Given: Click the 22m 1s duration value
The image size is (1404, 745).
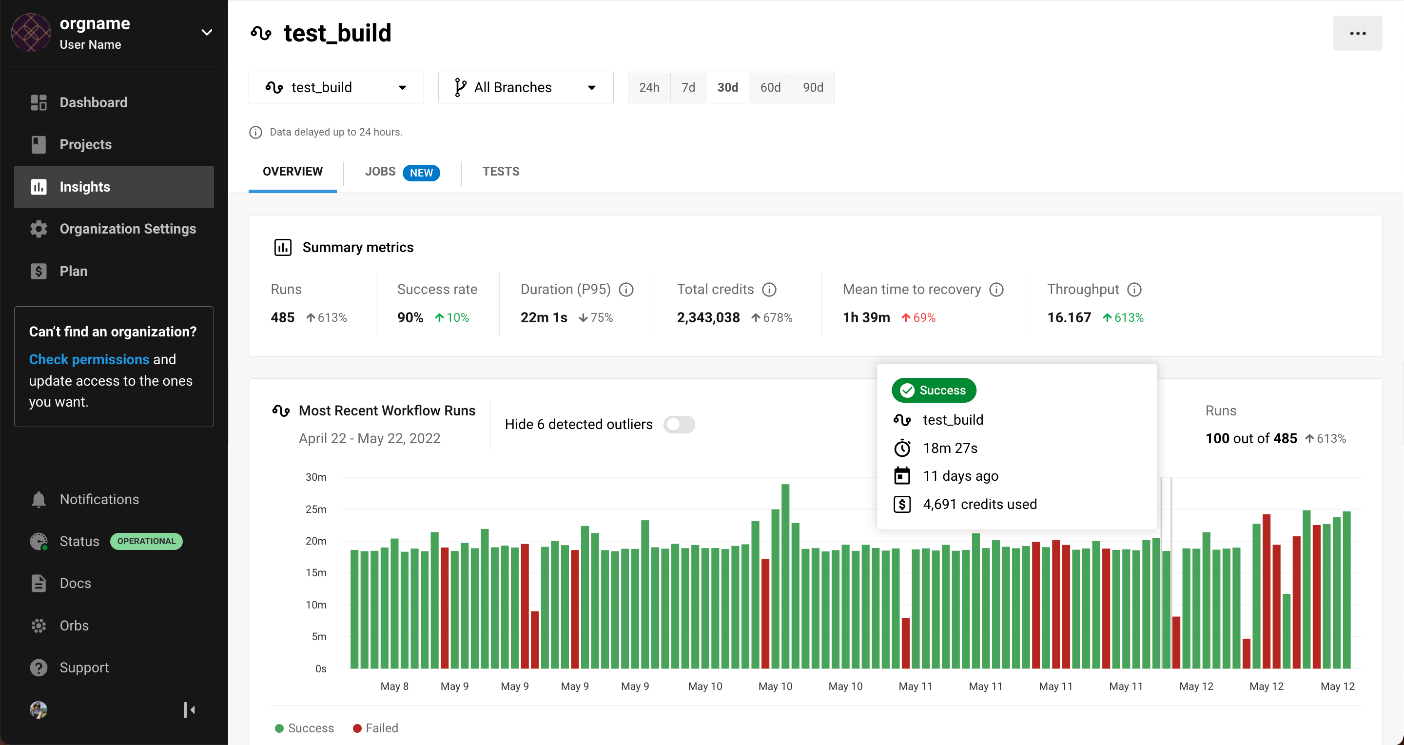Looking at the screenshot, I should [x=544, y=318].
